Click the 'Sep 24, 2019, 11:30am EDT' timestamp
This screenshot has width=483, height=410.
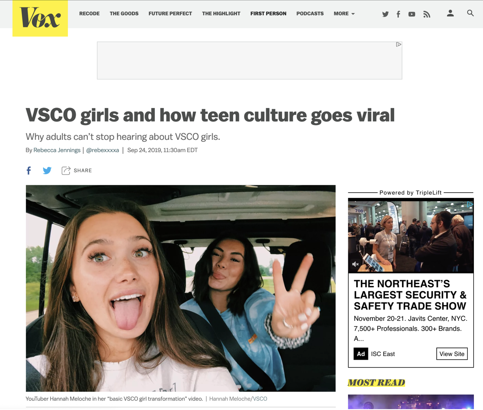[162, 150]
